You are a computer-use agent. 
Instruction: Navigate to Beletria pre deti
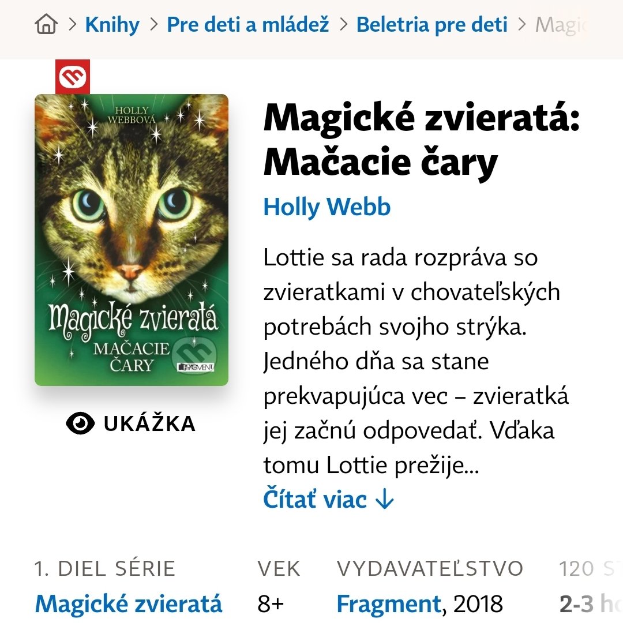tap(431, 25)
